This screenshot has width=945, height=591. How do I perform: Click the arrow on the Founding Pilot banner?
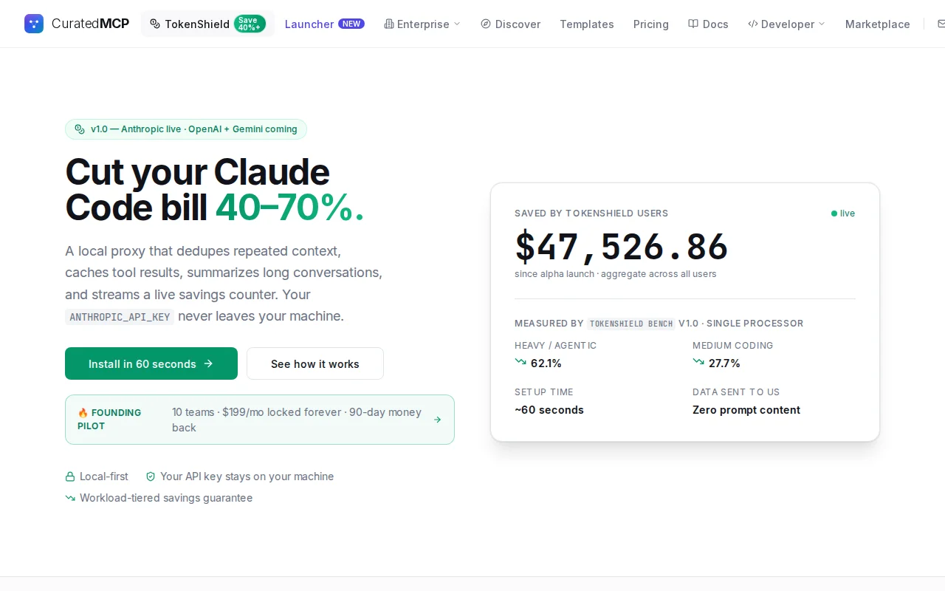click(x=437, y=420)
